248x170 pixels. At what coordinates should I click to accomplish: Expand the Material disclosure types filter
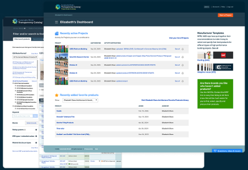pos(36,143)
